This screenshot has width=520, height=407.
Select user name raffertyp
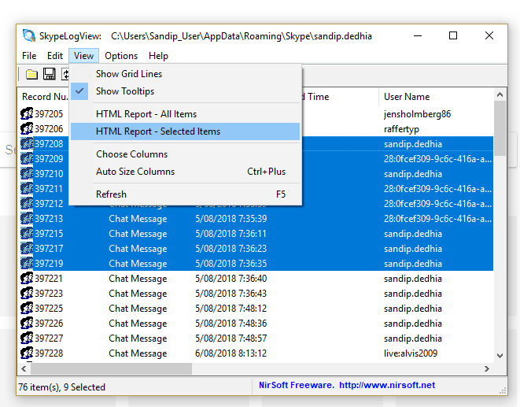pos(401,129)
